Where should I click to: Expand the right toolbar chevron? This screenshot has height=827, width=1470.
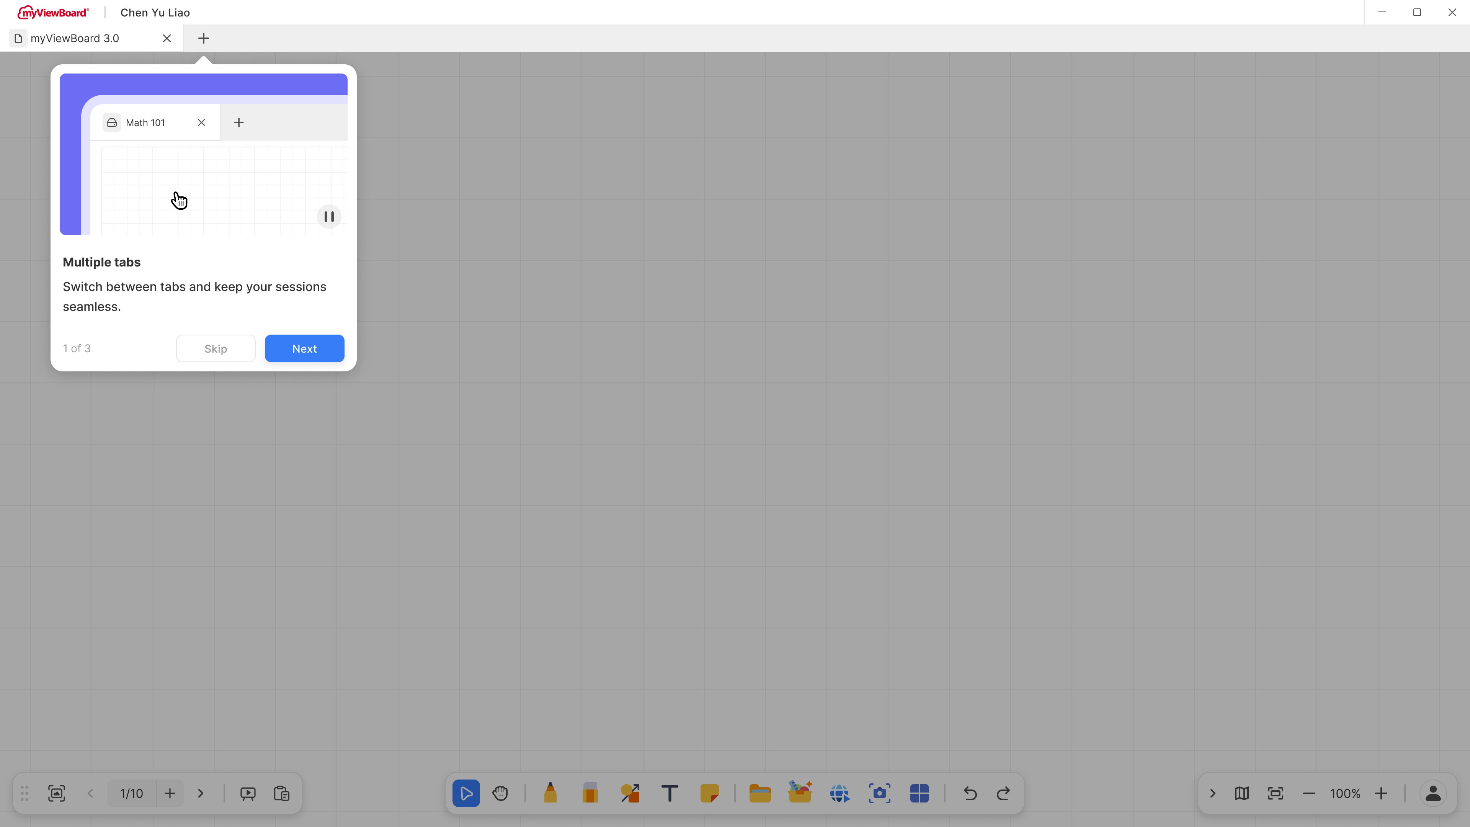(1213, 793)
